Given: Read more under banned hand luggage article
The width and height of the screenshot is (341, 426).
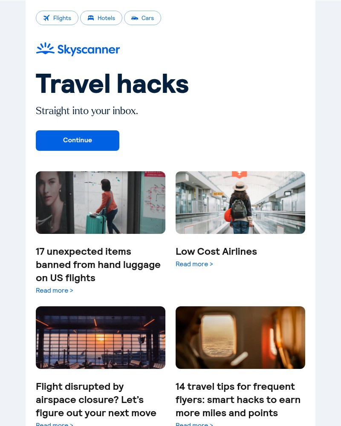Looking at the screenshot, I should 55,291.
